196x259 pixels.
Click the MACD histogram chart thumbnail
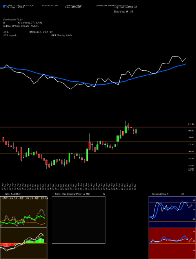tap(24, 243)
